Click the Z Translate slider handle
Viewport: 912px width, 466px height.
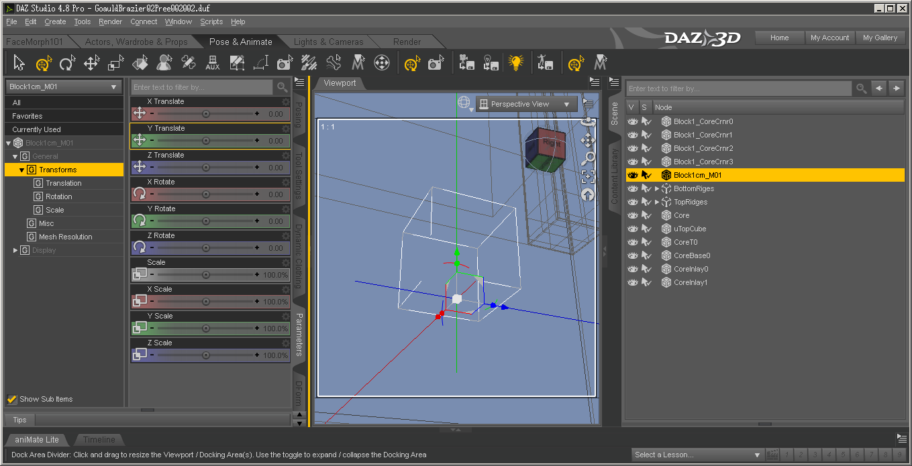(206, 168)
